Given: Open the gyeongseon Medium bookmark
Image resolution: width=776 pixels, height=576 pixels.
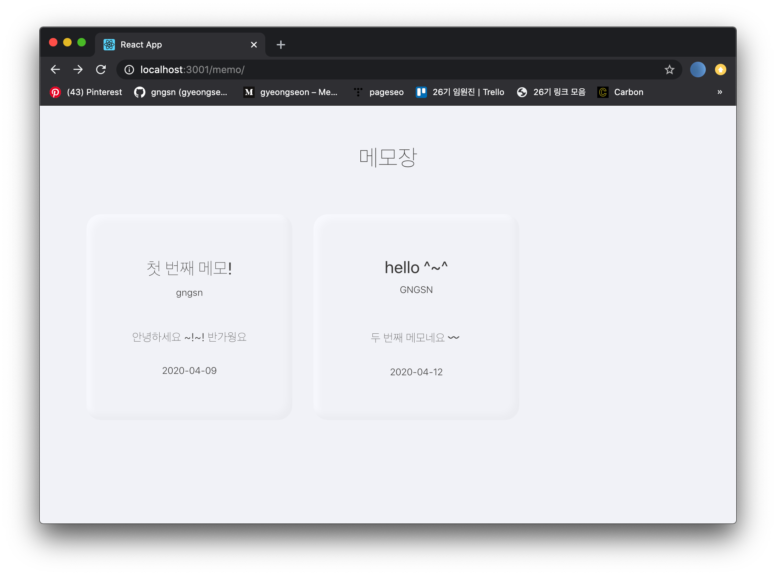Looking at the screenshot, I should (x=291, y=92).
